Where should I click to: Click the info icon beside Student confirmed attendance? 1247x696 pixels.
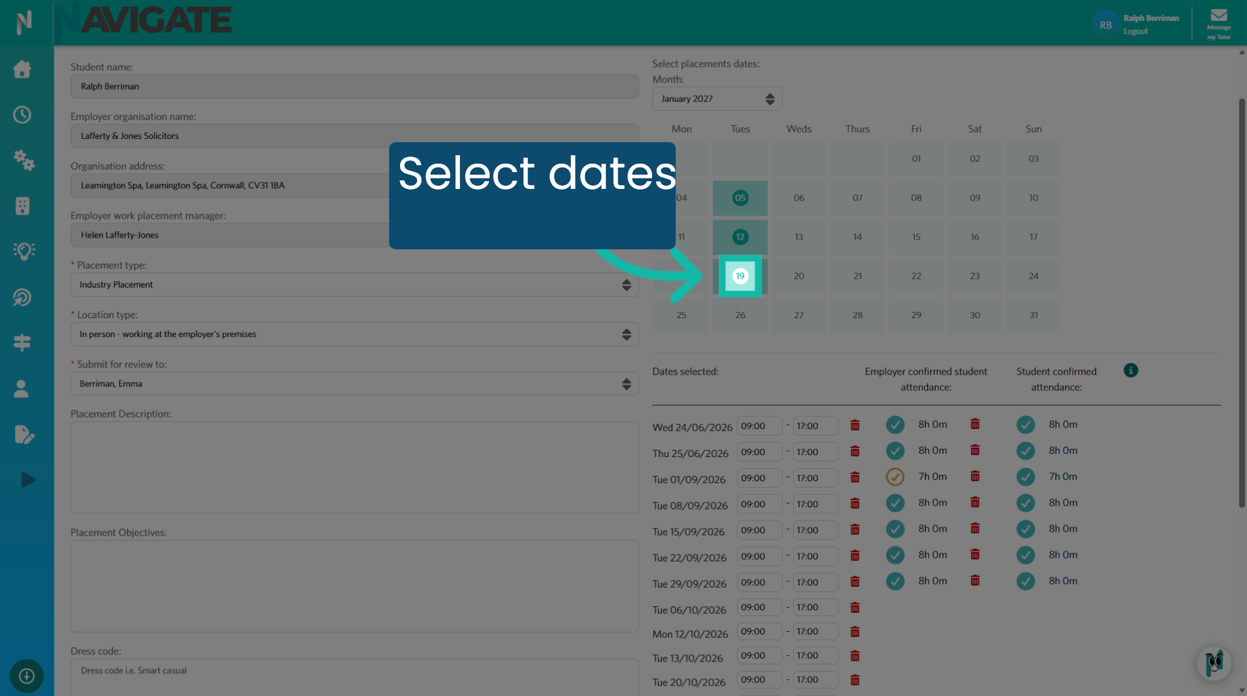[x=1131, y=370]
